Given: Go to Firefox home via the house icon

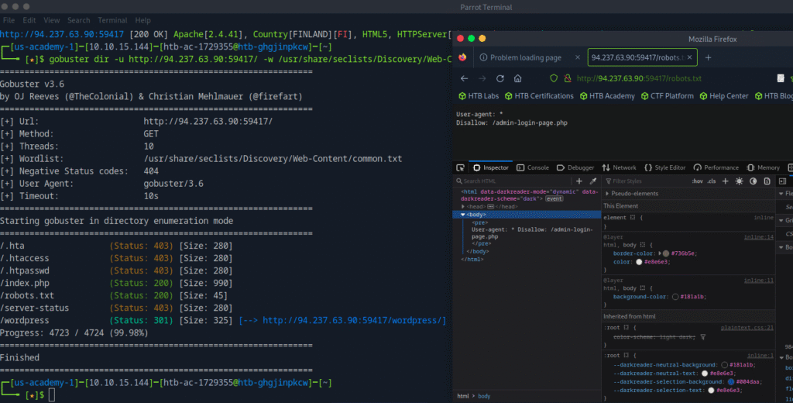Looking at the screenshot, I should point(518,78).
